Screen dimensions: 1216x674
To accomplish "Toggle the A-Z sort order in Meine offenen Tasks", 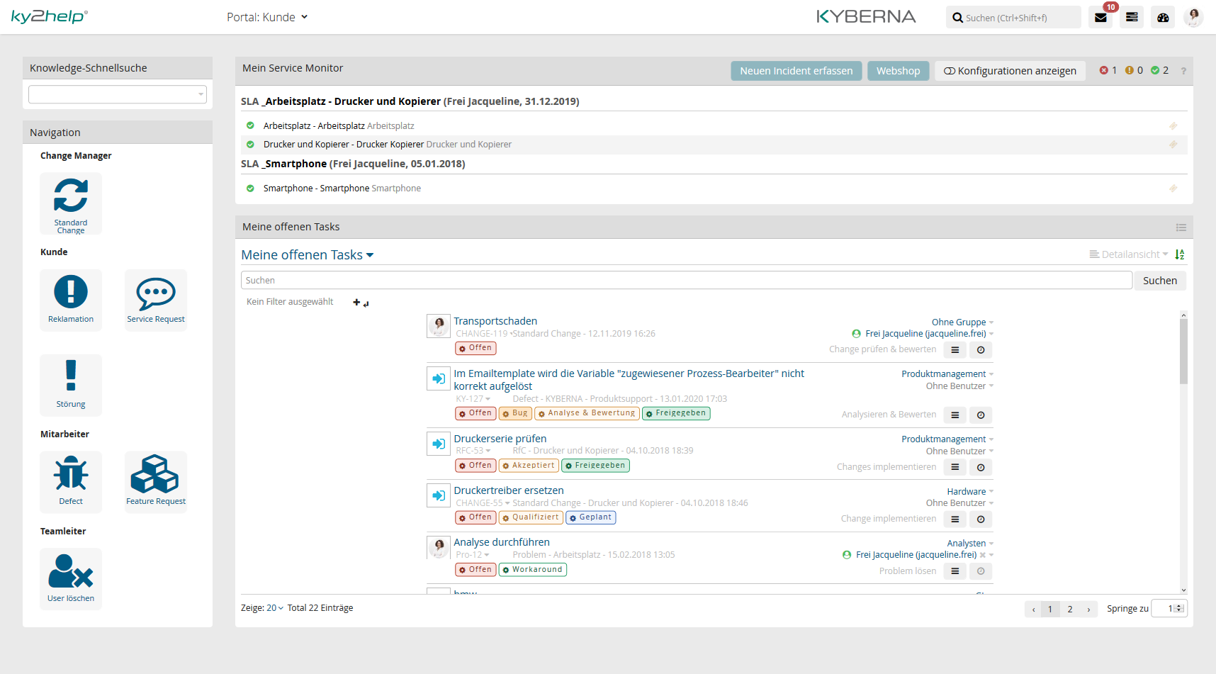I will pos(1180,254).
